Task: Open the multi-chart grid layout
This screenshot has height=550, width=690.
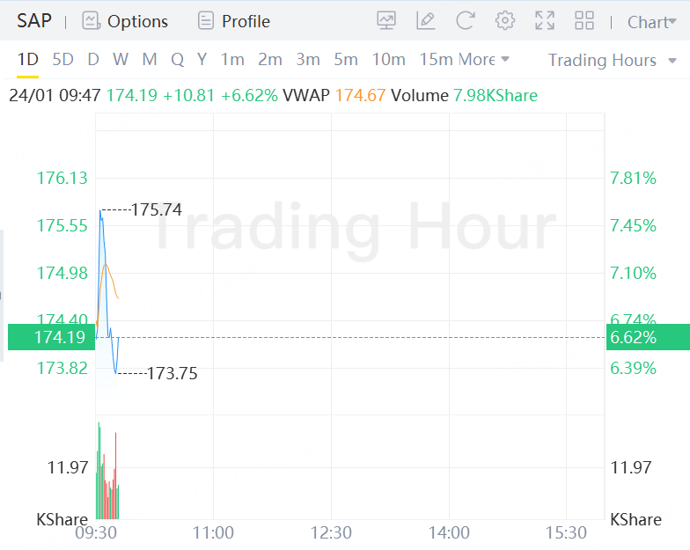Action: click(584, 21)
